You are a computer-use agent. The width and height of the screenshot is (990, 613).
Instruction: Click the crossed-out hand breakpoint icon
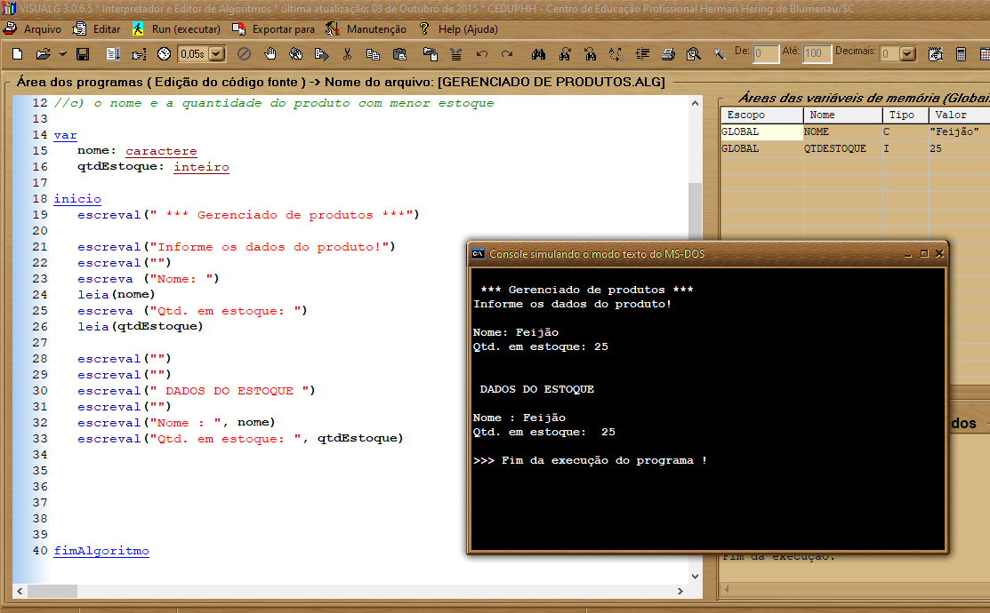click(295, 54)
